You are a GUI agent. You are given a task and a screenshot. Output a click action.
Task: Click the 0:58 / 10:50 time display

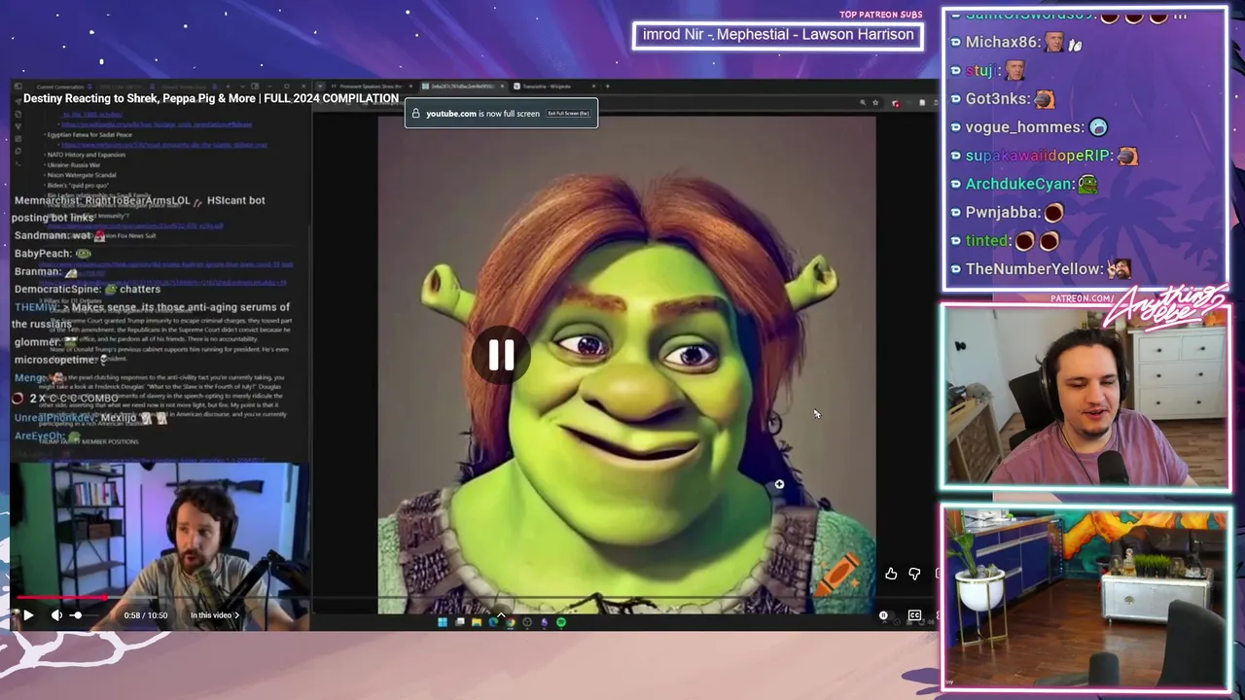(x=146, y=614)
